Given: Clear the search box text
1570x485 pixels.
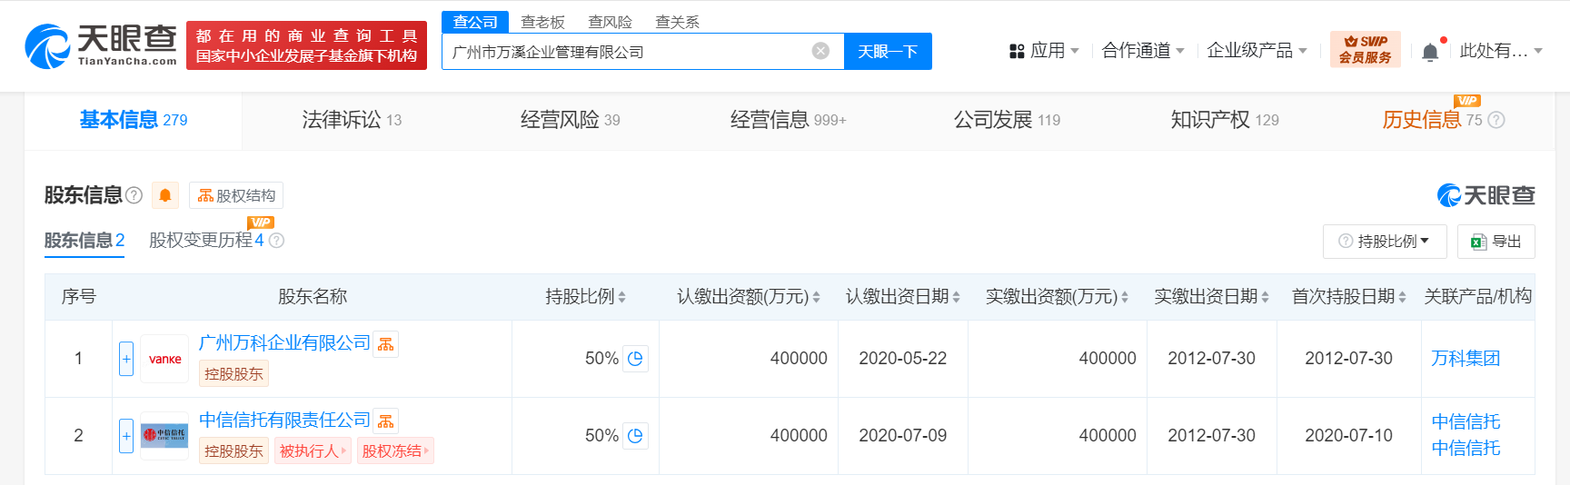Looking at the screenshot, I should (x=820, y=51).
